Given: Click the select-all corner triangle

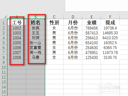Looking at the screenshot, I should pyautogui.click(x=5, y=17).
